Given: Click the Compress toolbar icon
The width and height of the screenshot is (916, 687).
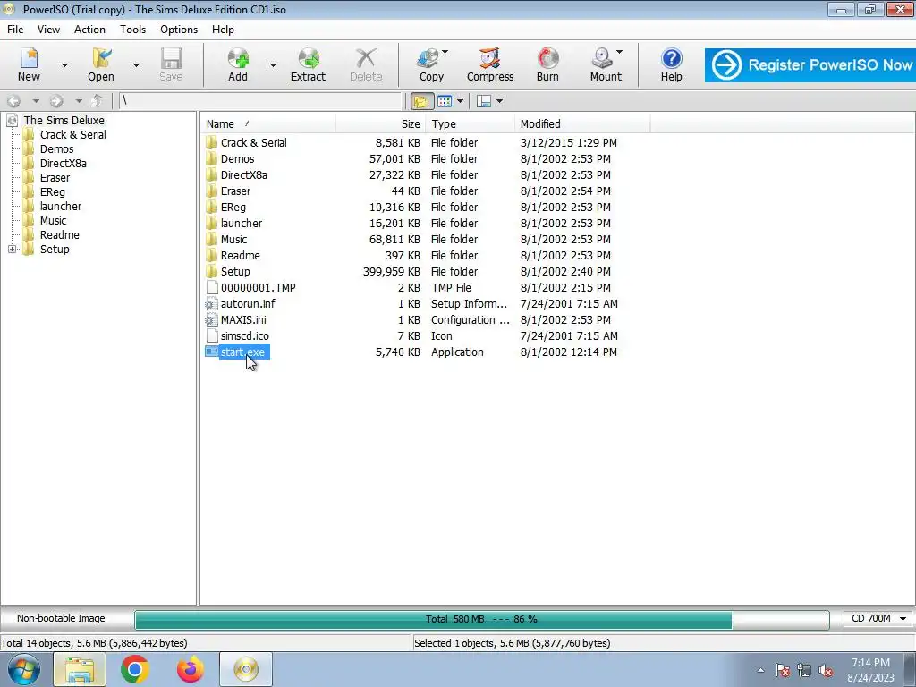Looking at the screenshot, I should point(490,64).
